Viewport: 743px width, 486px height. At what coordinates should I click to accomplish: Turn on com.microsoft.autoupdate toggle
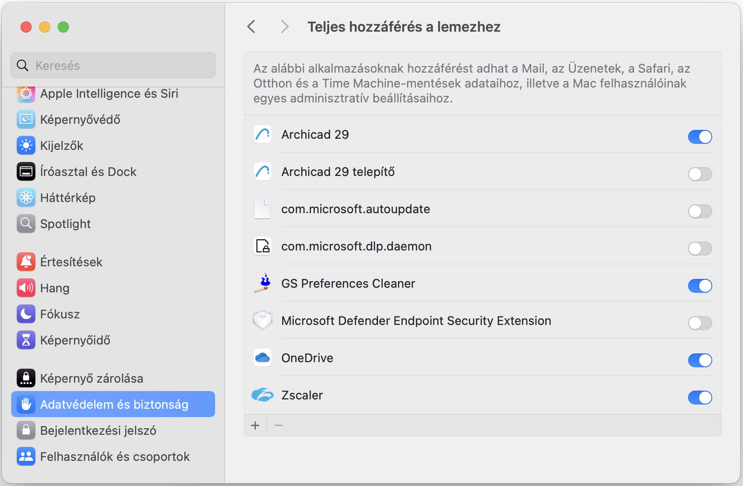(x=700, y=211)
